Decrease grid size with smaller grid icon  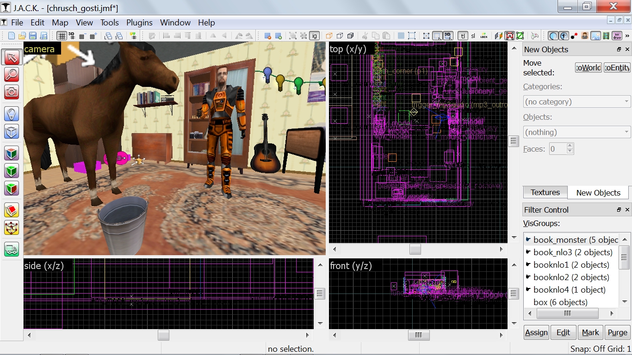(x=82, y=36)
